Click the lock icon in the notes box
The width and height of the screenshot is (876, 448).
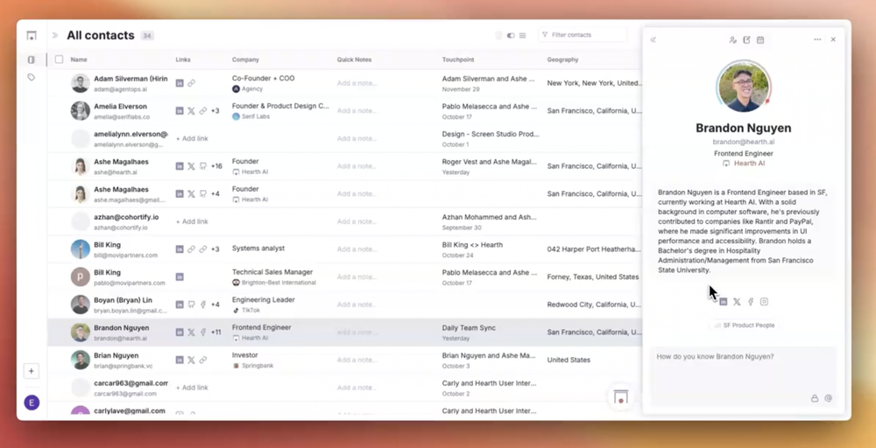click(815, 398)
